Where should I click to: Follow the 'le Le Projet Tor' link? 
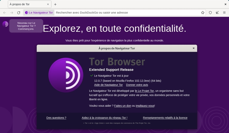[x=144, y=91]
